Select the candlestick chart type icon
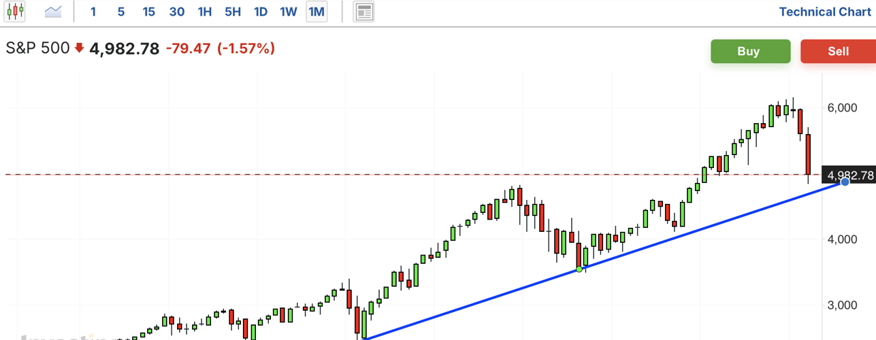Viewport: 876px width, 340px height. (15, 12)
